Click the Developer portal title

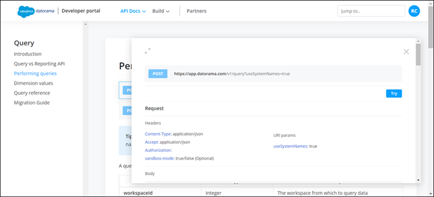[81, 11]
